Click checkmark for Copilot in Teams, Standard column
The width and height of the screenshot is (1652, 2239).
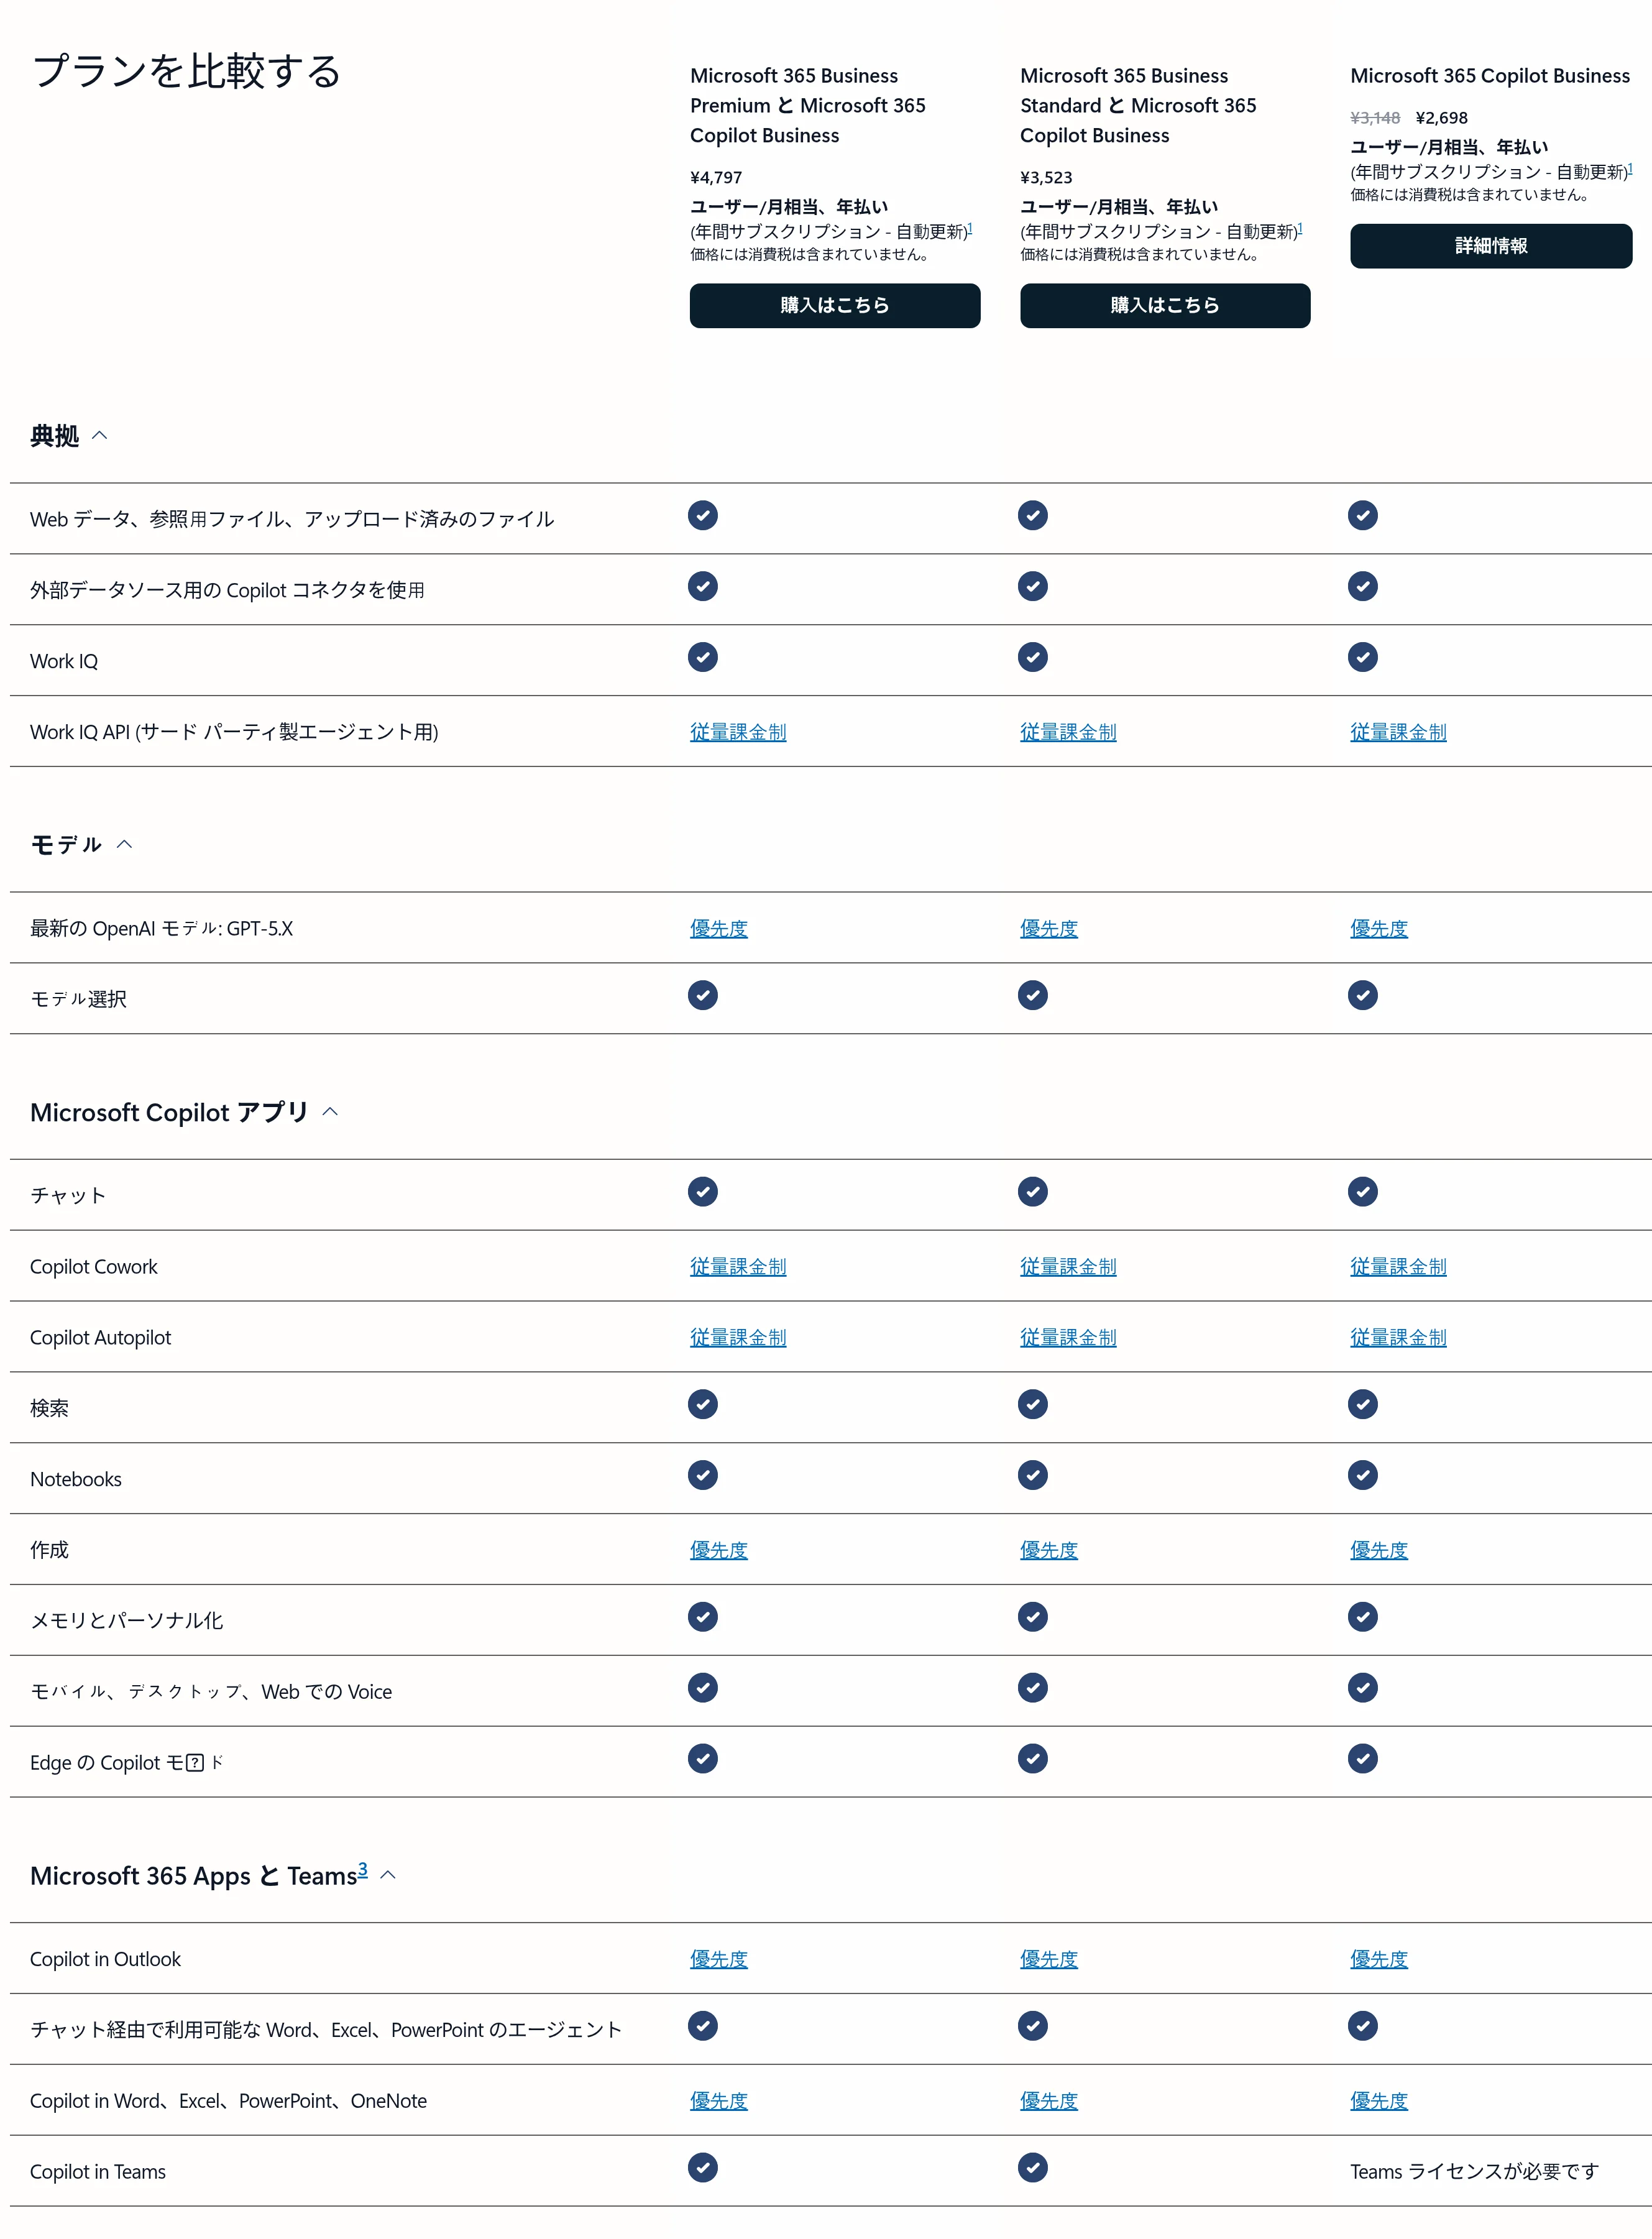coord(1033,2168)
